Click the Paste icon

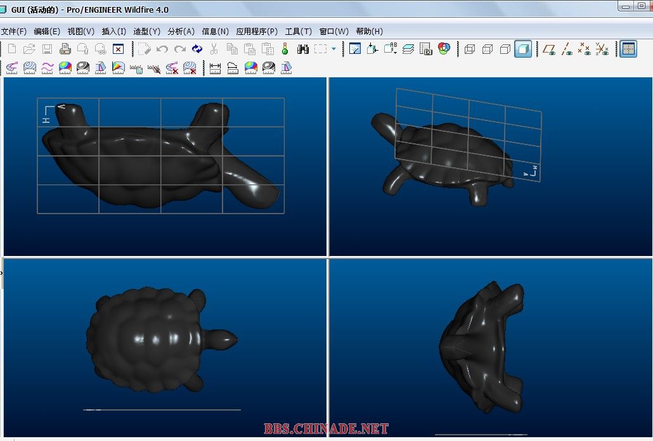pos(249,49)
